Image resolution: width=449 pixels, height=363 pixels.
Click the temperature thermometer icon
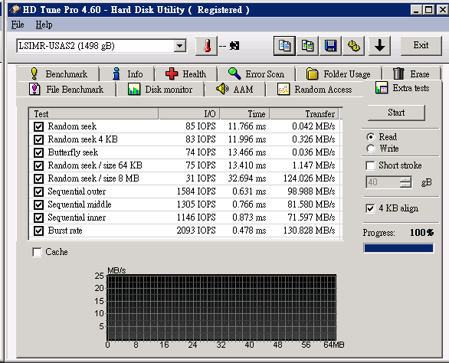pos(206,46)
